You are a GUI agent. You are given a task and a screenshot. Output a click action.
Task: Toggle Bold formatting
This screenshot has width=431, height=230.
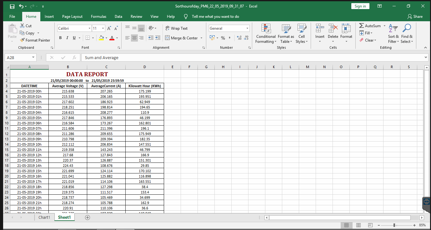60,38
